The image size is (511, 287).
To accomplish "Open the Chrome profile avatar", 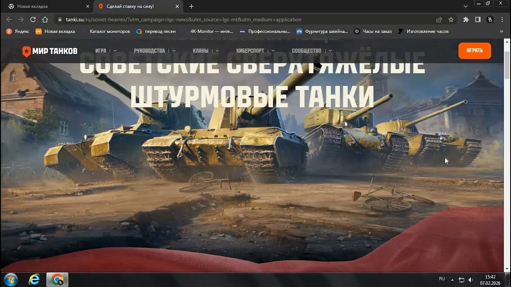I will [490, 19].
